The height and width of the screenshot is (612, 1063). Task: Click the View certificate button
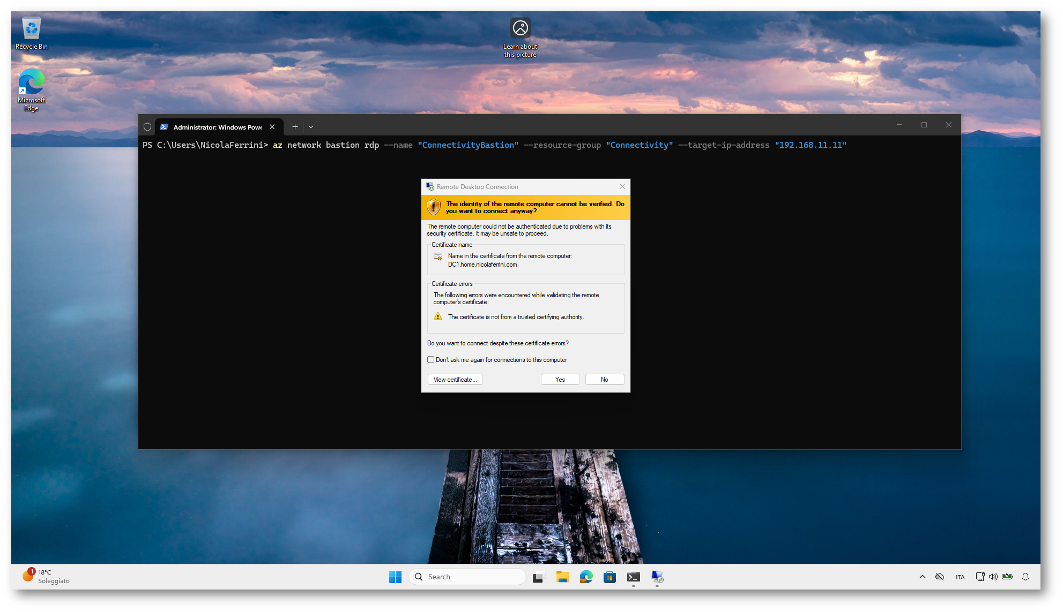(455, 380)
